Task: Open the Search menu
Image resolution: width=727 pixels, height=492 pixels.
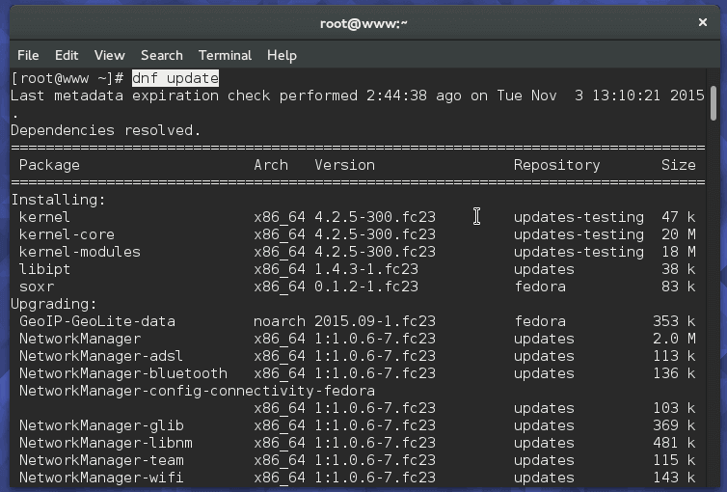Action: (161, 55)
